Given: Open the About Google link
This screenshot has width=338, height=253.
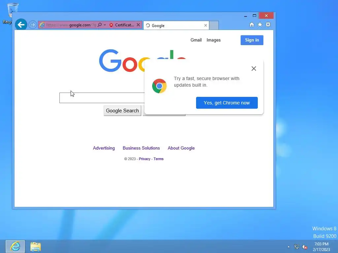Looking at the screenshot, I should click(x=181, y=148).
